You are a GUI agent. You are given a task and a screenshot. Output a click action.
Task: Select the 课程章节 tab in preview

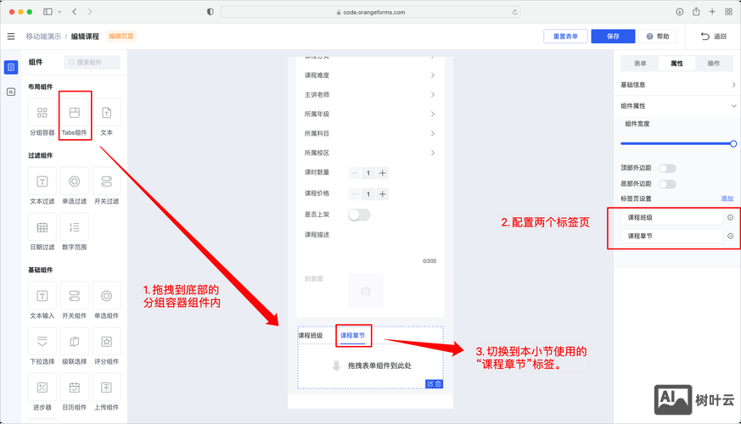(352, 335)
